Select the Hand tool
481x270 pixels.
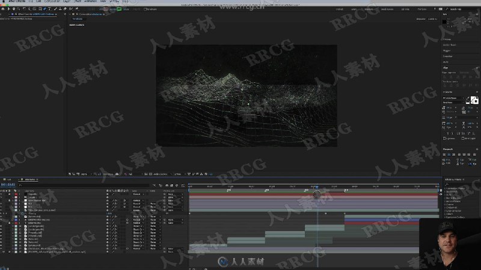tap(13, 9)
